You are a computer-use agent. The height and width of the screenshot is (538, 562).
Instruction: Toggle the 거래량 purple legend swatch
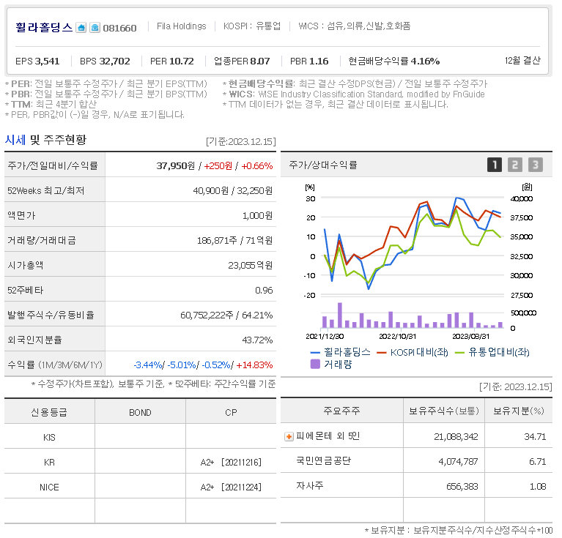tap(315, 365)
